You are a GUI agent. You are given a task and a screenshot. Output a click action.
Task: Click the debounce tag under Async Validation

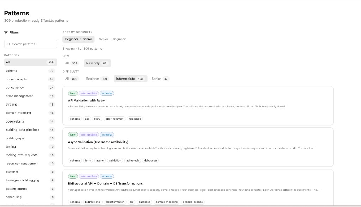click(150, 160)
